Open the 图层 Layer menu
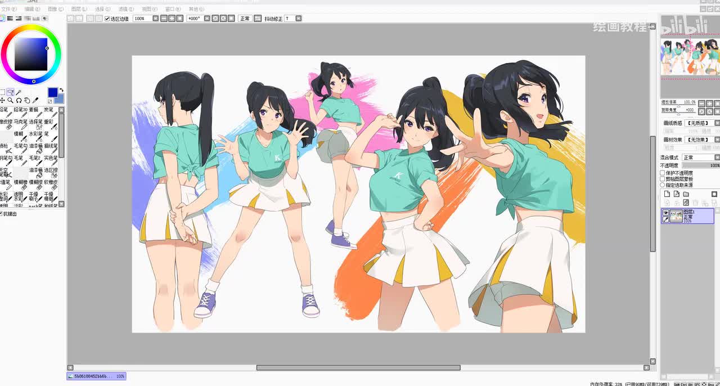 (x=79, y=9)
